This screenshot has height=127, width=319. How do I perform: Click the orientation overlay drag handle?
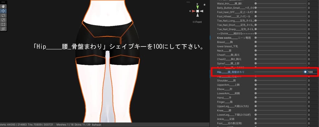(x=188, y=2)
